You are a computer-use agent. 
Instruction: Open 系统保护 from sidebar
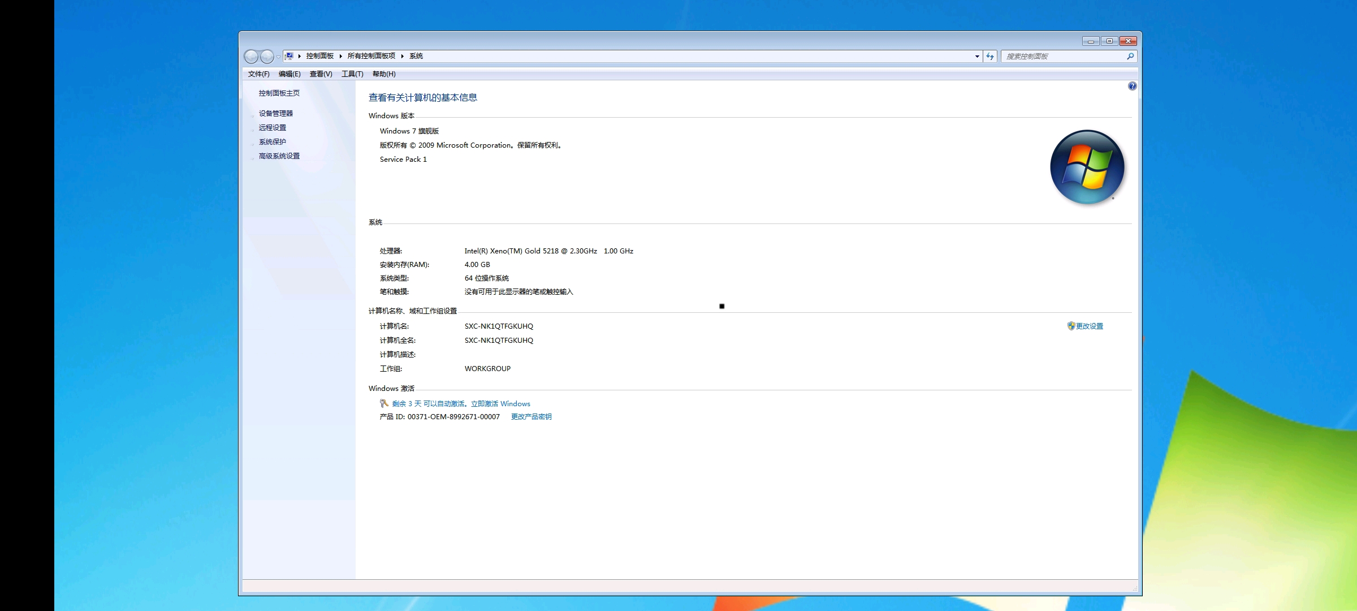pos(273,142)
